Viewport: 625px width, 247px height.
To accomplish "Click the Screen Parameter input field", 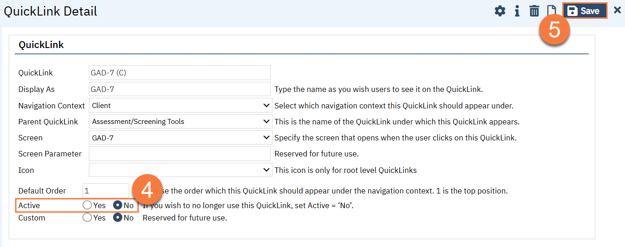I will [x=179, y=154].
